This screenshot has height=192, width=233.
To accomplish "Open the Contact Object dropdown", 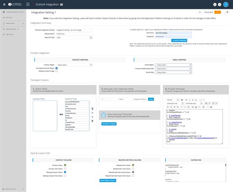I will (x=74, y=65).
